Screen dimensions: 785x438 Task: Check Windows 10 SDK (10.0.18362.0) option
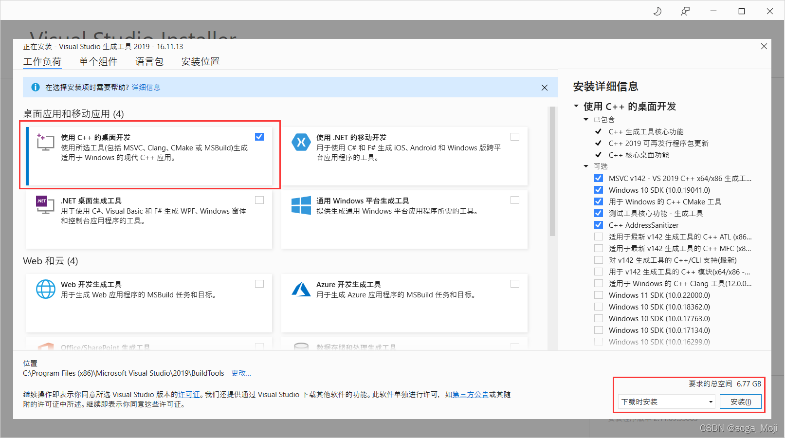tap(599, 307)
